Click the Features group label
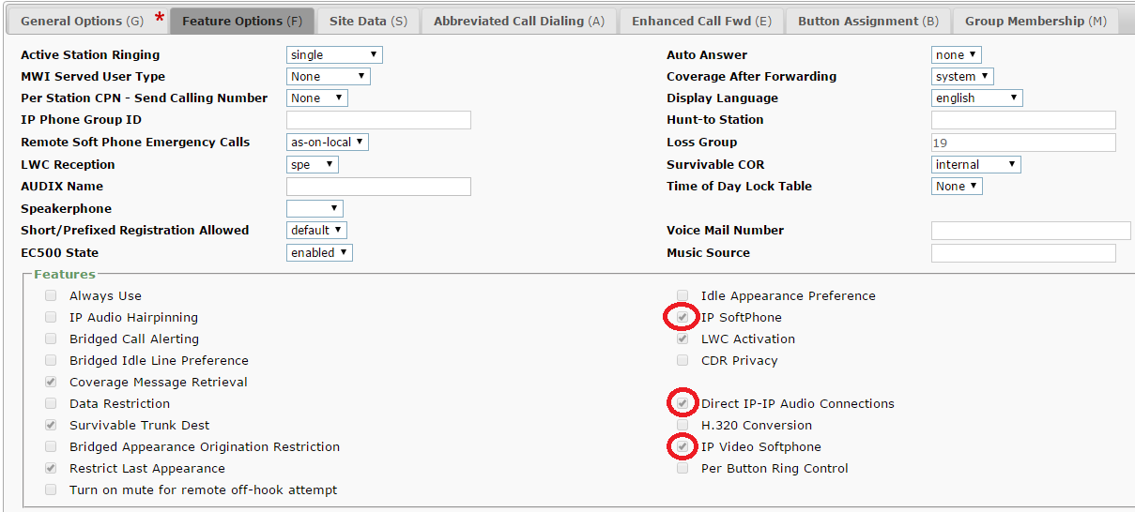Screen dimensions: 1135x512 (x=65, y=274)
